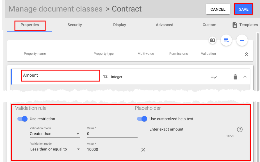260x162 pixels.
Task: Turn off Use customized help text
Action: (142, 119)
